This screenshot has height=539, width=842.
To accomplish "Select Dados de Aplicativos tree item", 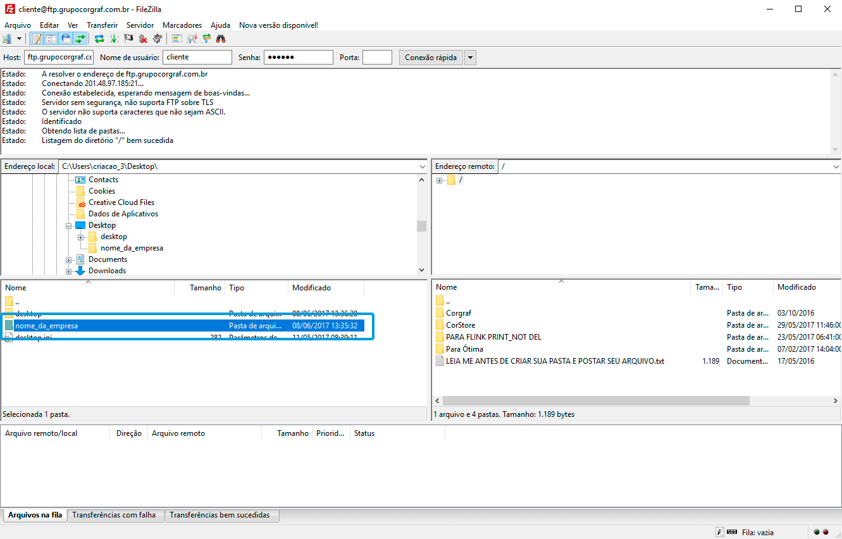I will coord(123,214).
